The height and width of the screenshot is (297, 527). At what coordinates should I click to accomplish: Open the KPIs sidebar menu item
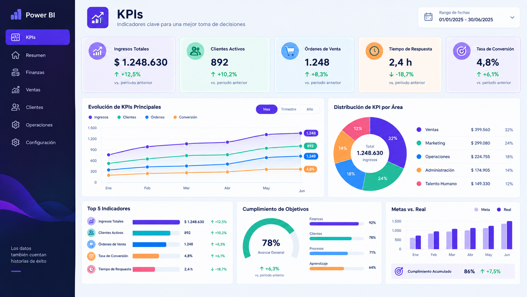click(x=38, y=37)
